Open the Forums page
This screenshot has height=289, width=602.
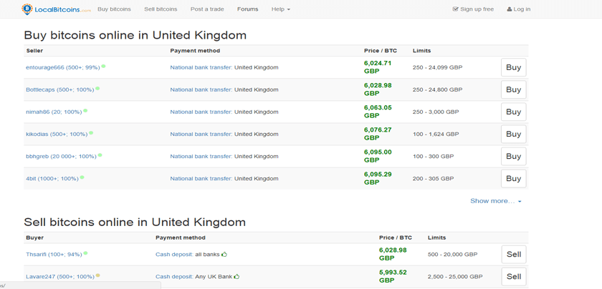[x=248, y=9]
